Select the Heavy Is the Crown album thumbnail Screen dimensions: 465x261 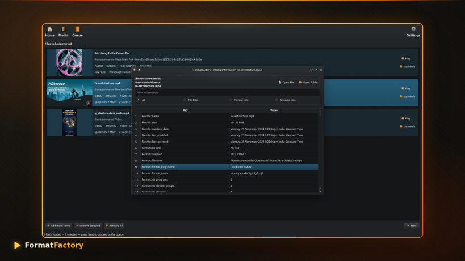pyautogui.click(x=69, y=62)
